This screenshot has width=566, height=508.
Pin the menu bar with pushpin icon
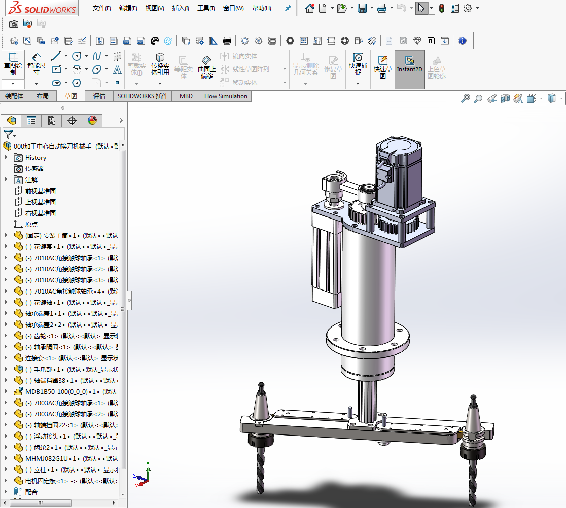[288, 8]
